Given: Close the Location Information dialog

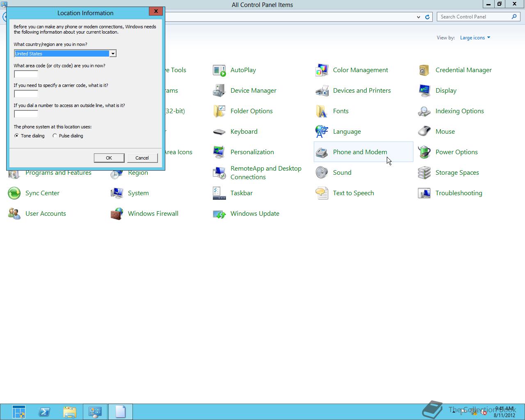Looking at the screenshot, I should 156,11.
